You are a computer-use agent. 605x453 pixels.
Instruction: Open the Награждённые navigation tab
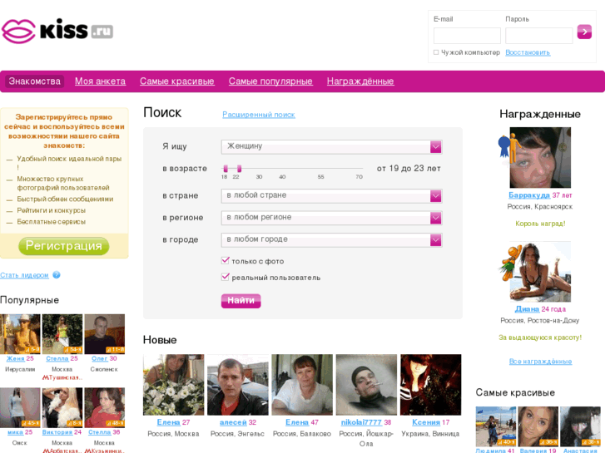pyautogui.click(x=360, y=81)
